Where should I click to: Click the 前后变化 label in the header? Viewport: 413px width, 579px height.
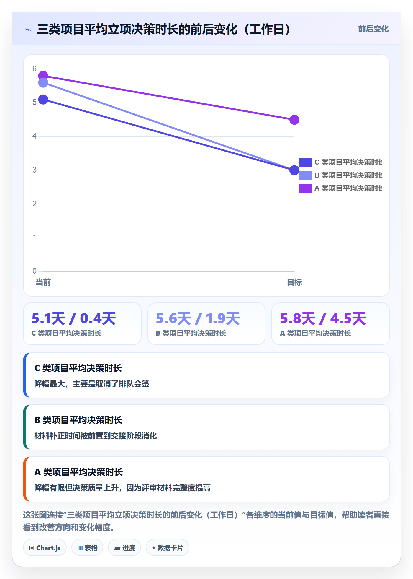click(373, 29)
